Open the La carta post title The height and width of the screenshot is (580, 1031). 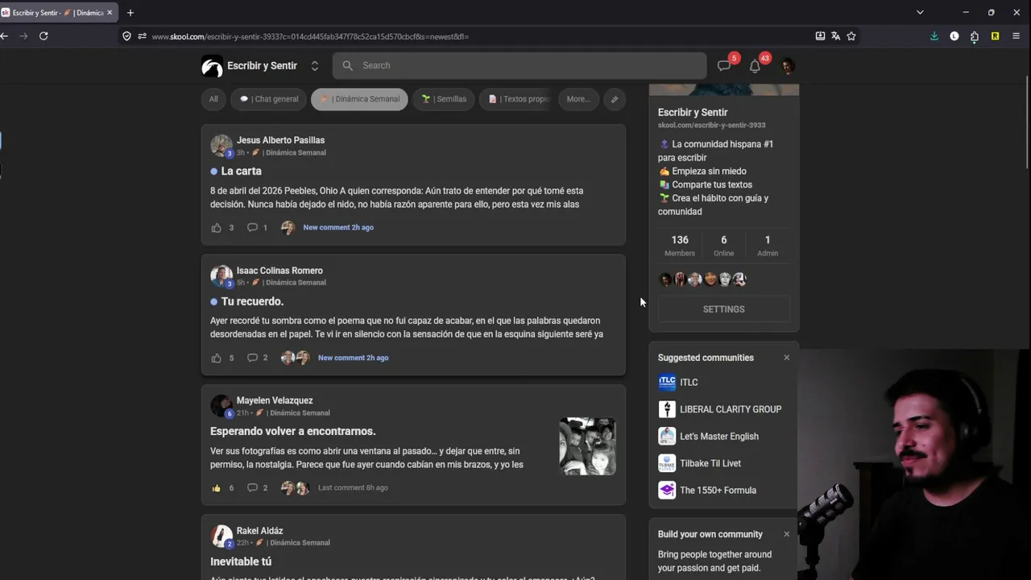[x=241, y=171]
